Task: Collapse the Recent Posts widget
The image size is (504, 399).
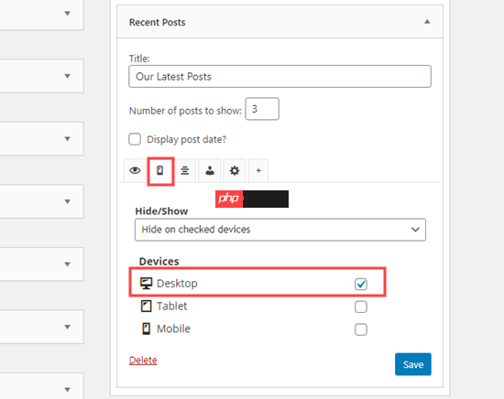Action: click(427, 22)
